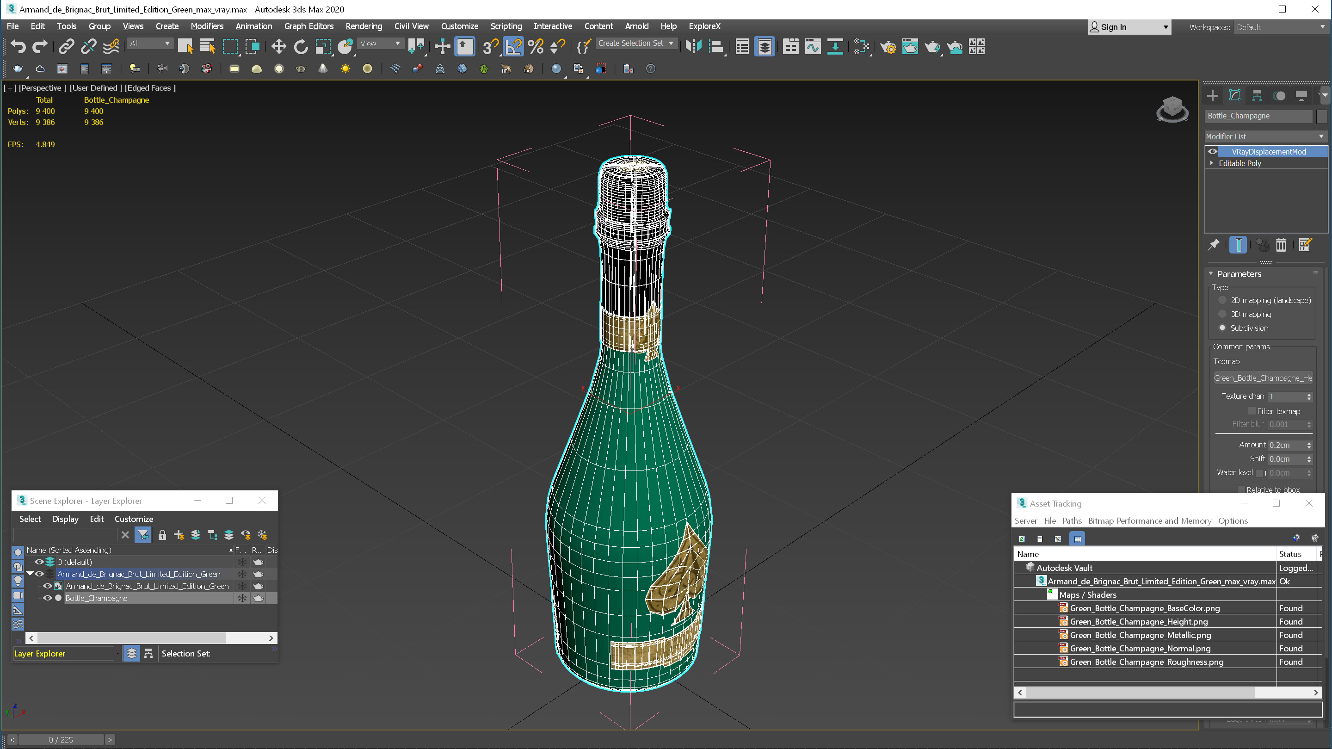The height and width of the screenshot is (749, 1332).
Task: Open the Scripting menu
Action: [506, 26]
